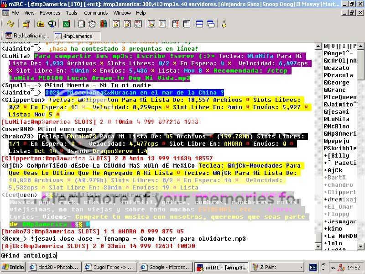This screenshot has height=274, width=365.
Task: Open the Google - Microso... taskbar window
Action: (x=166, y=267)
